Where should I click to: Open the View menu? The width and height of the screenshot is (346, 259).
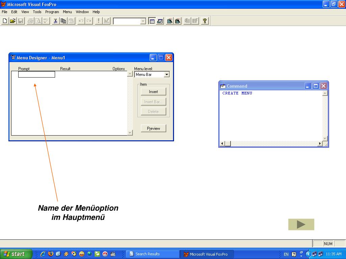(x=25, y=12)
